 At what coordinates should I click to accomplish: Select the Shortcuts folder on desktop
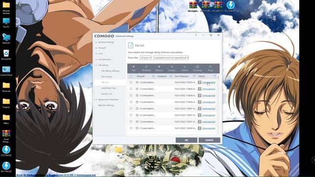(6, 87)
